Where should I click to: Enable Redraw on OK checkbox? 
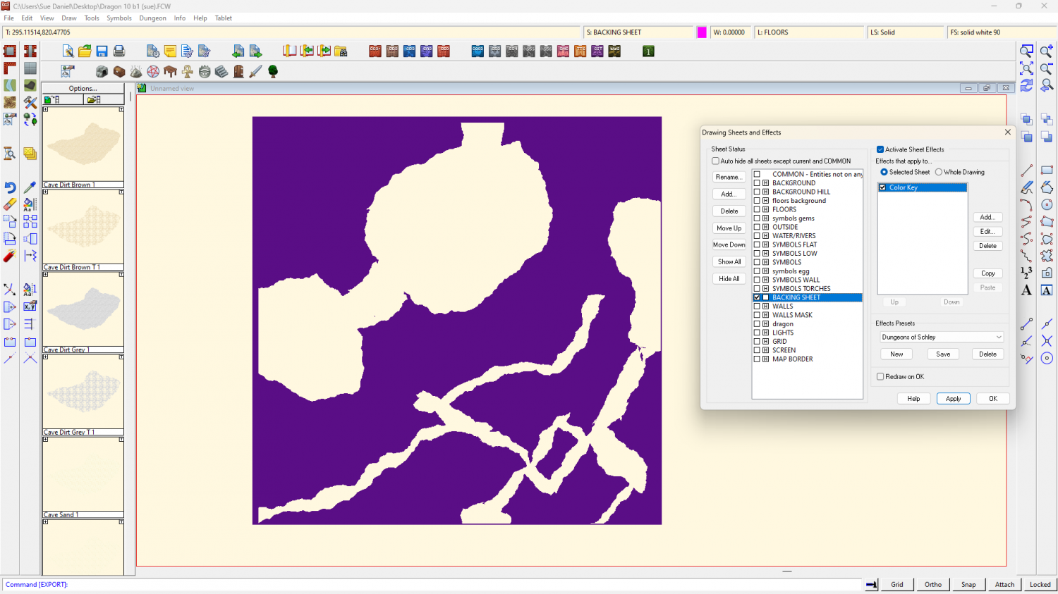point(880,376)
